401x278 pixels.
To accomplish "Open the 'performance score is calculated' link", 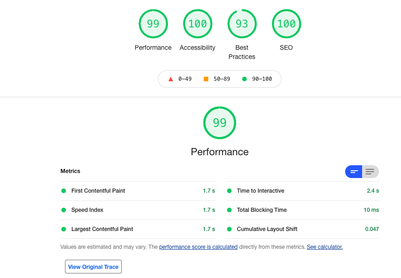I will pos(198,247).
